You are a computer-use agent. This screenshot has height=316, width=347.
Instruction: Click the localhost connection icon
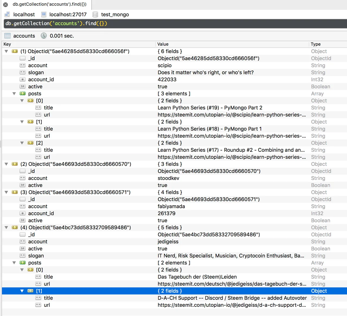[7, 14]
